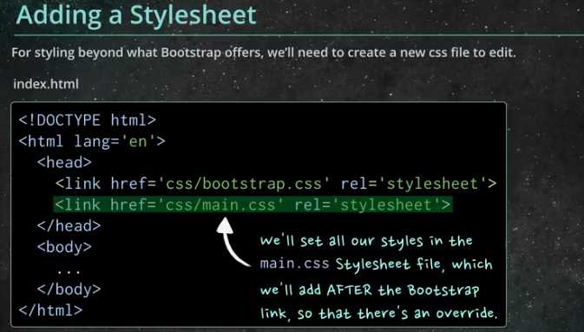Click the 'Adding a Stylesheet' slide title
Image resolution: width=584 pixels, height=332 pixels.
136,16
